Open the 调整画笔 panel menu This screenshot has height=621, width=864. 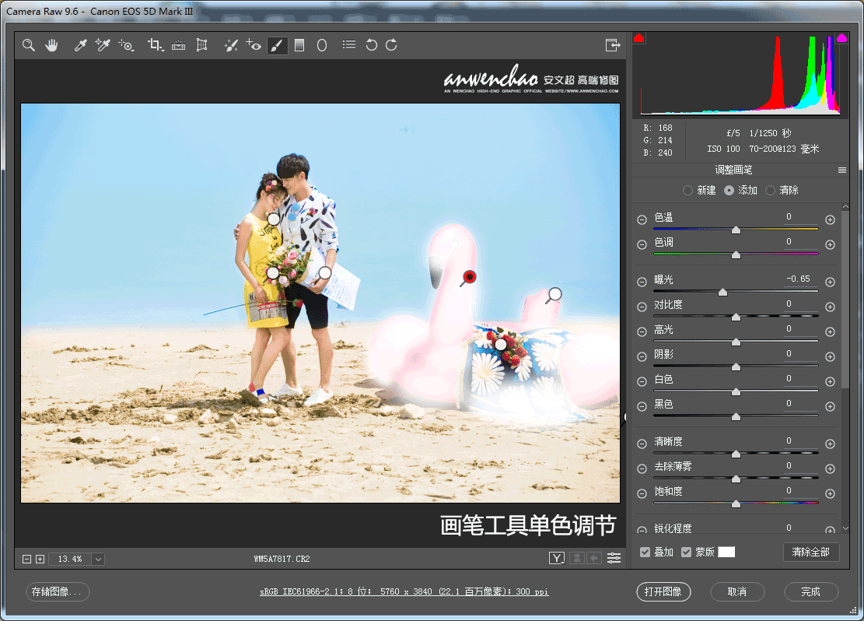click(842, 170)
